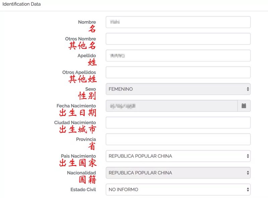The image size is (268, 198).
Task: Click the Identification Data section heading
Action: click(21, 4)
